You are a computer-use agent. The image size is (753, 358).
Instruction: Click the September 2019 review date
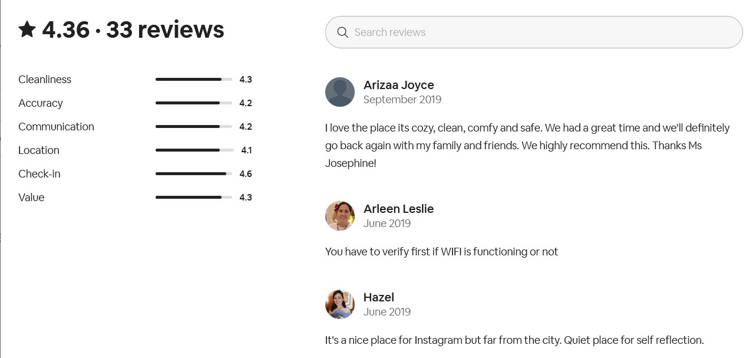(x=402, y=100)
